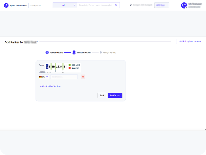Click the Apcoa logo icon

click(6, 5)
